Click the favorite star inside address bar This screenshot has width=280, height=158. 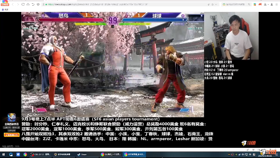click(x=212, y=5)
